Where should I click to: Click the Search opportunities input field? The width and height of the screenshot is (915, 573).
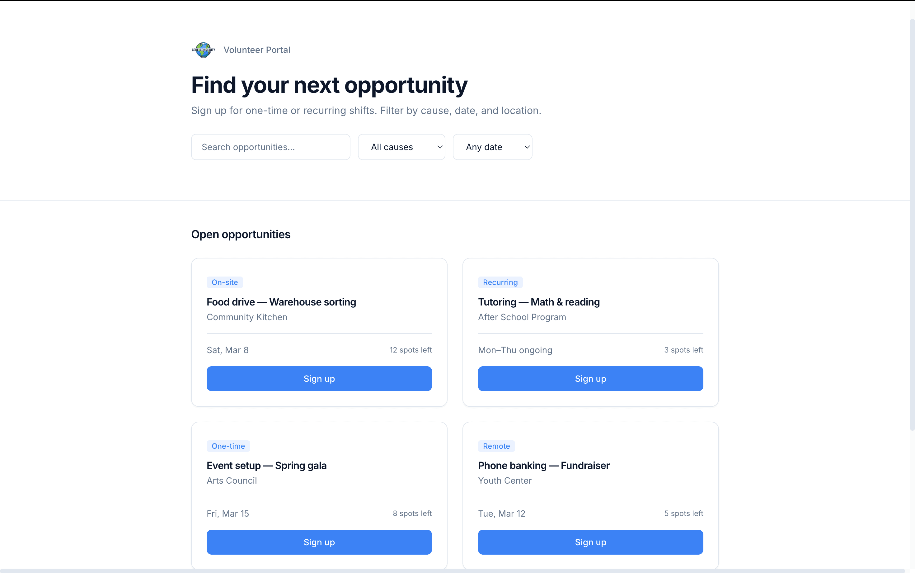(x=270, y=147)
